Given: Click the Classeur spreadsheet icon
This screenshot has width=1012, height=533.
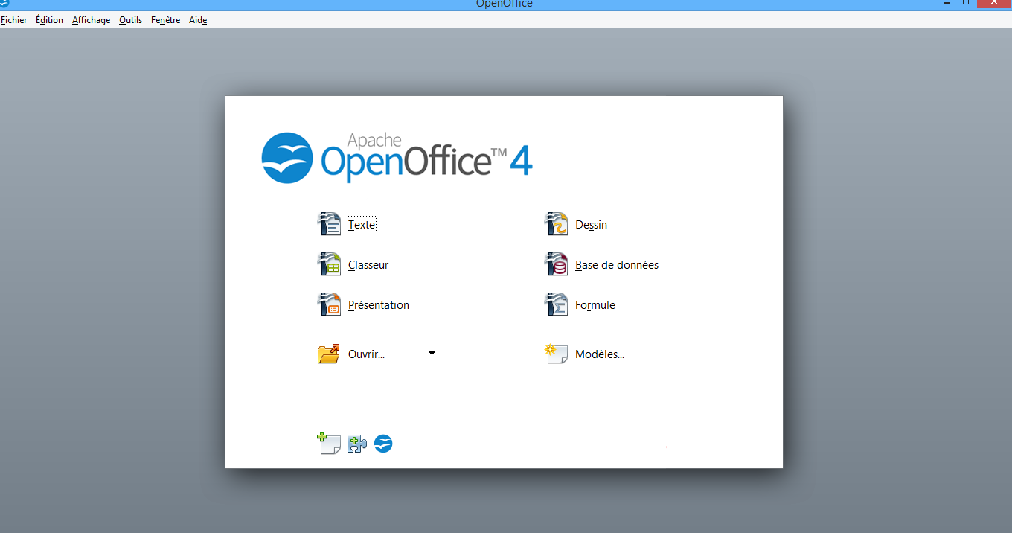Looking at the screenshot, I should click(328, 264).
